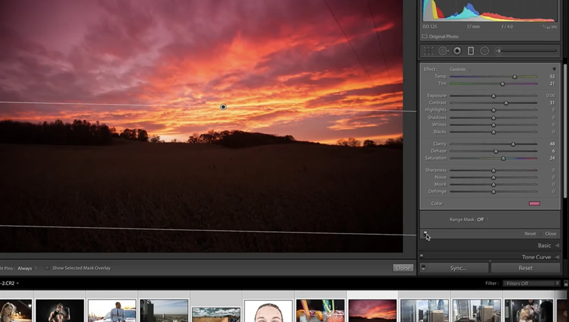Click the Contrast slider handle
569x322 pixels.
(506, 103)
